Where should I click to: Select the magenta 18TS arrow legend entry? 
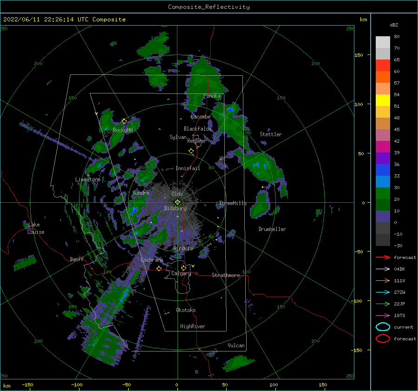pyautogui.click(x=383, y=315)
